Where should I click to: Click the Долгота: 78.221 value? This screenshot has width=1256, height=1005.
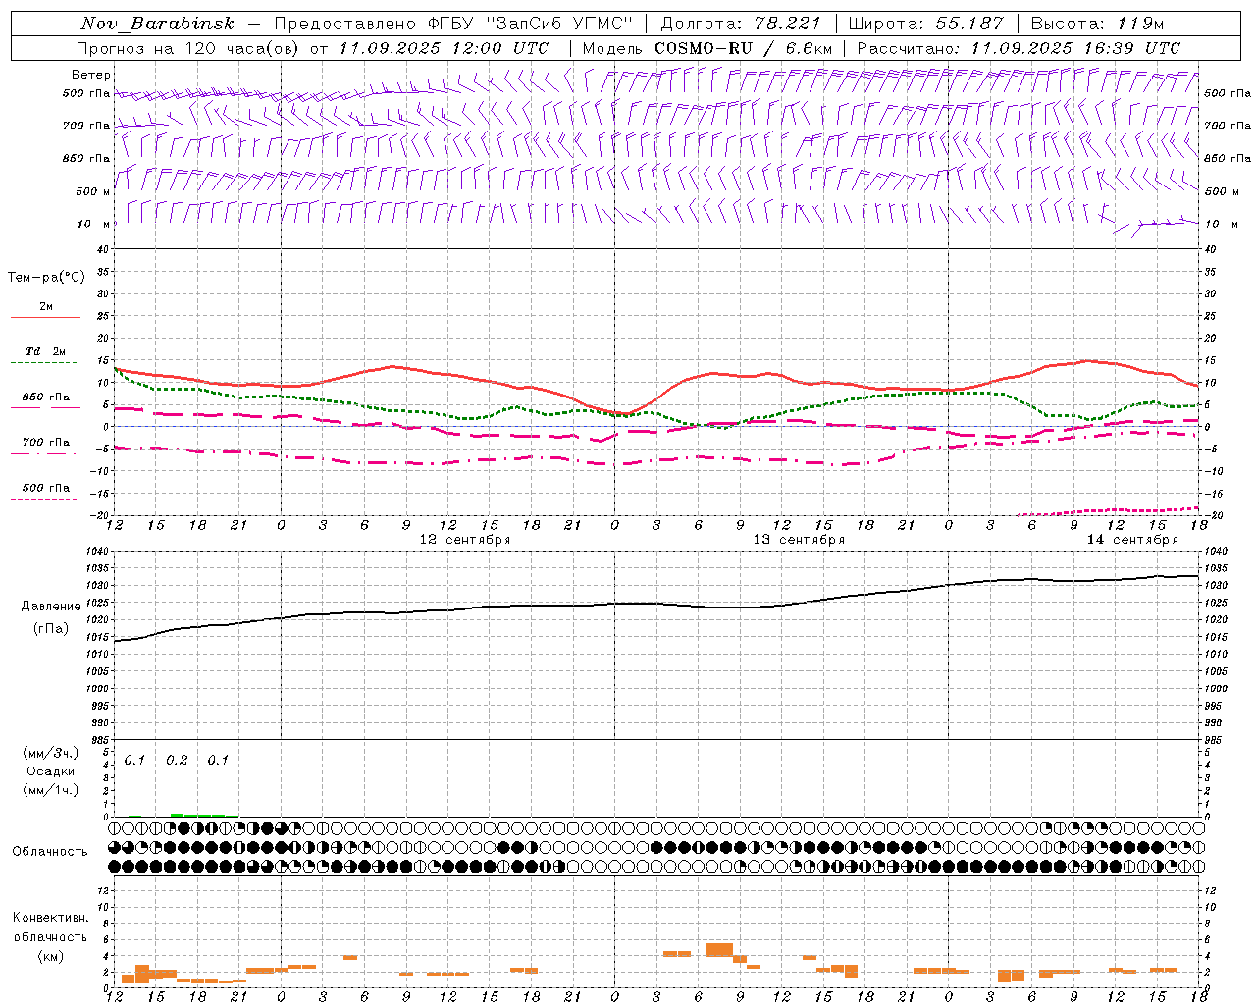[x=741, y=24]
